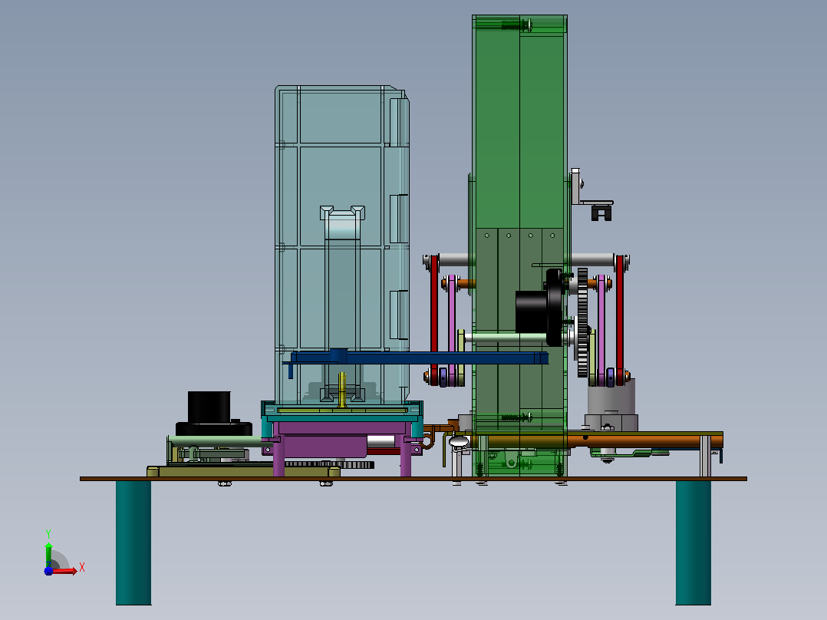This screenshot has height=620, width=827.
Task: Select the white rounded knob
Action: tap(459, 441)
